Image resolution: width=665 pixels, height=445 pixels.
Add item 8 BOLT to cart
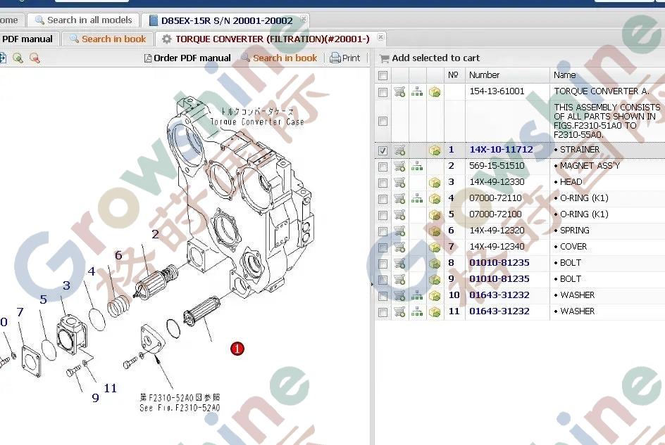(x=399, y=263)
